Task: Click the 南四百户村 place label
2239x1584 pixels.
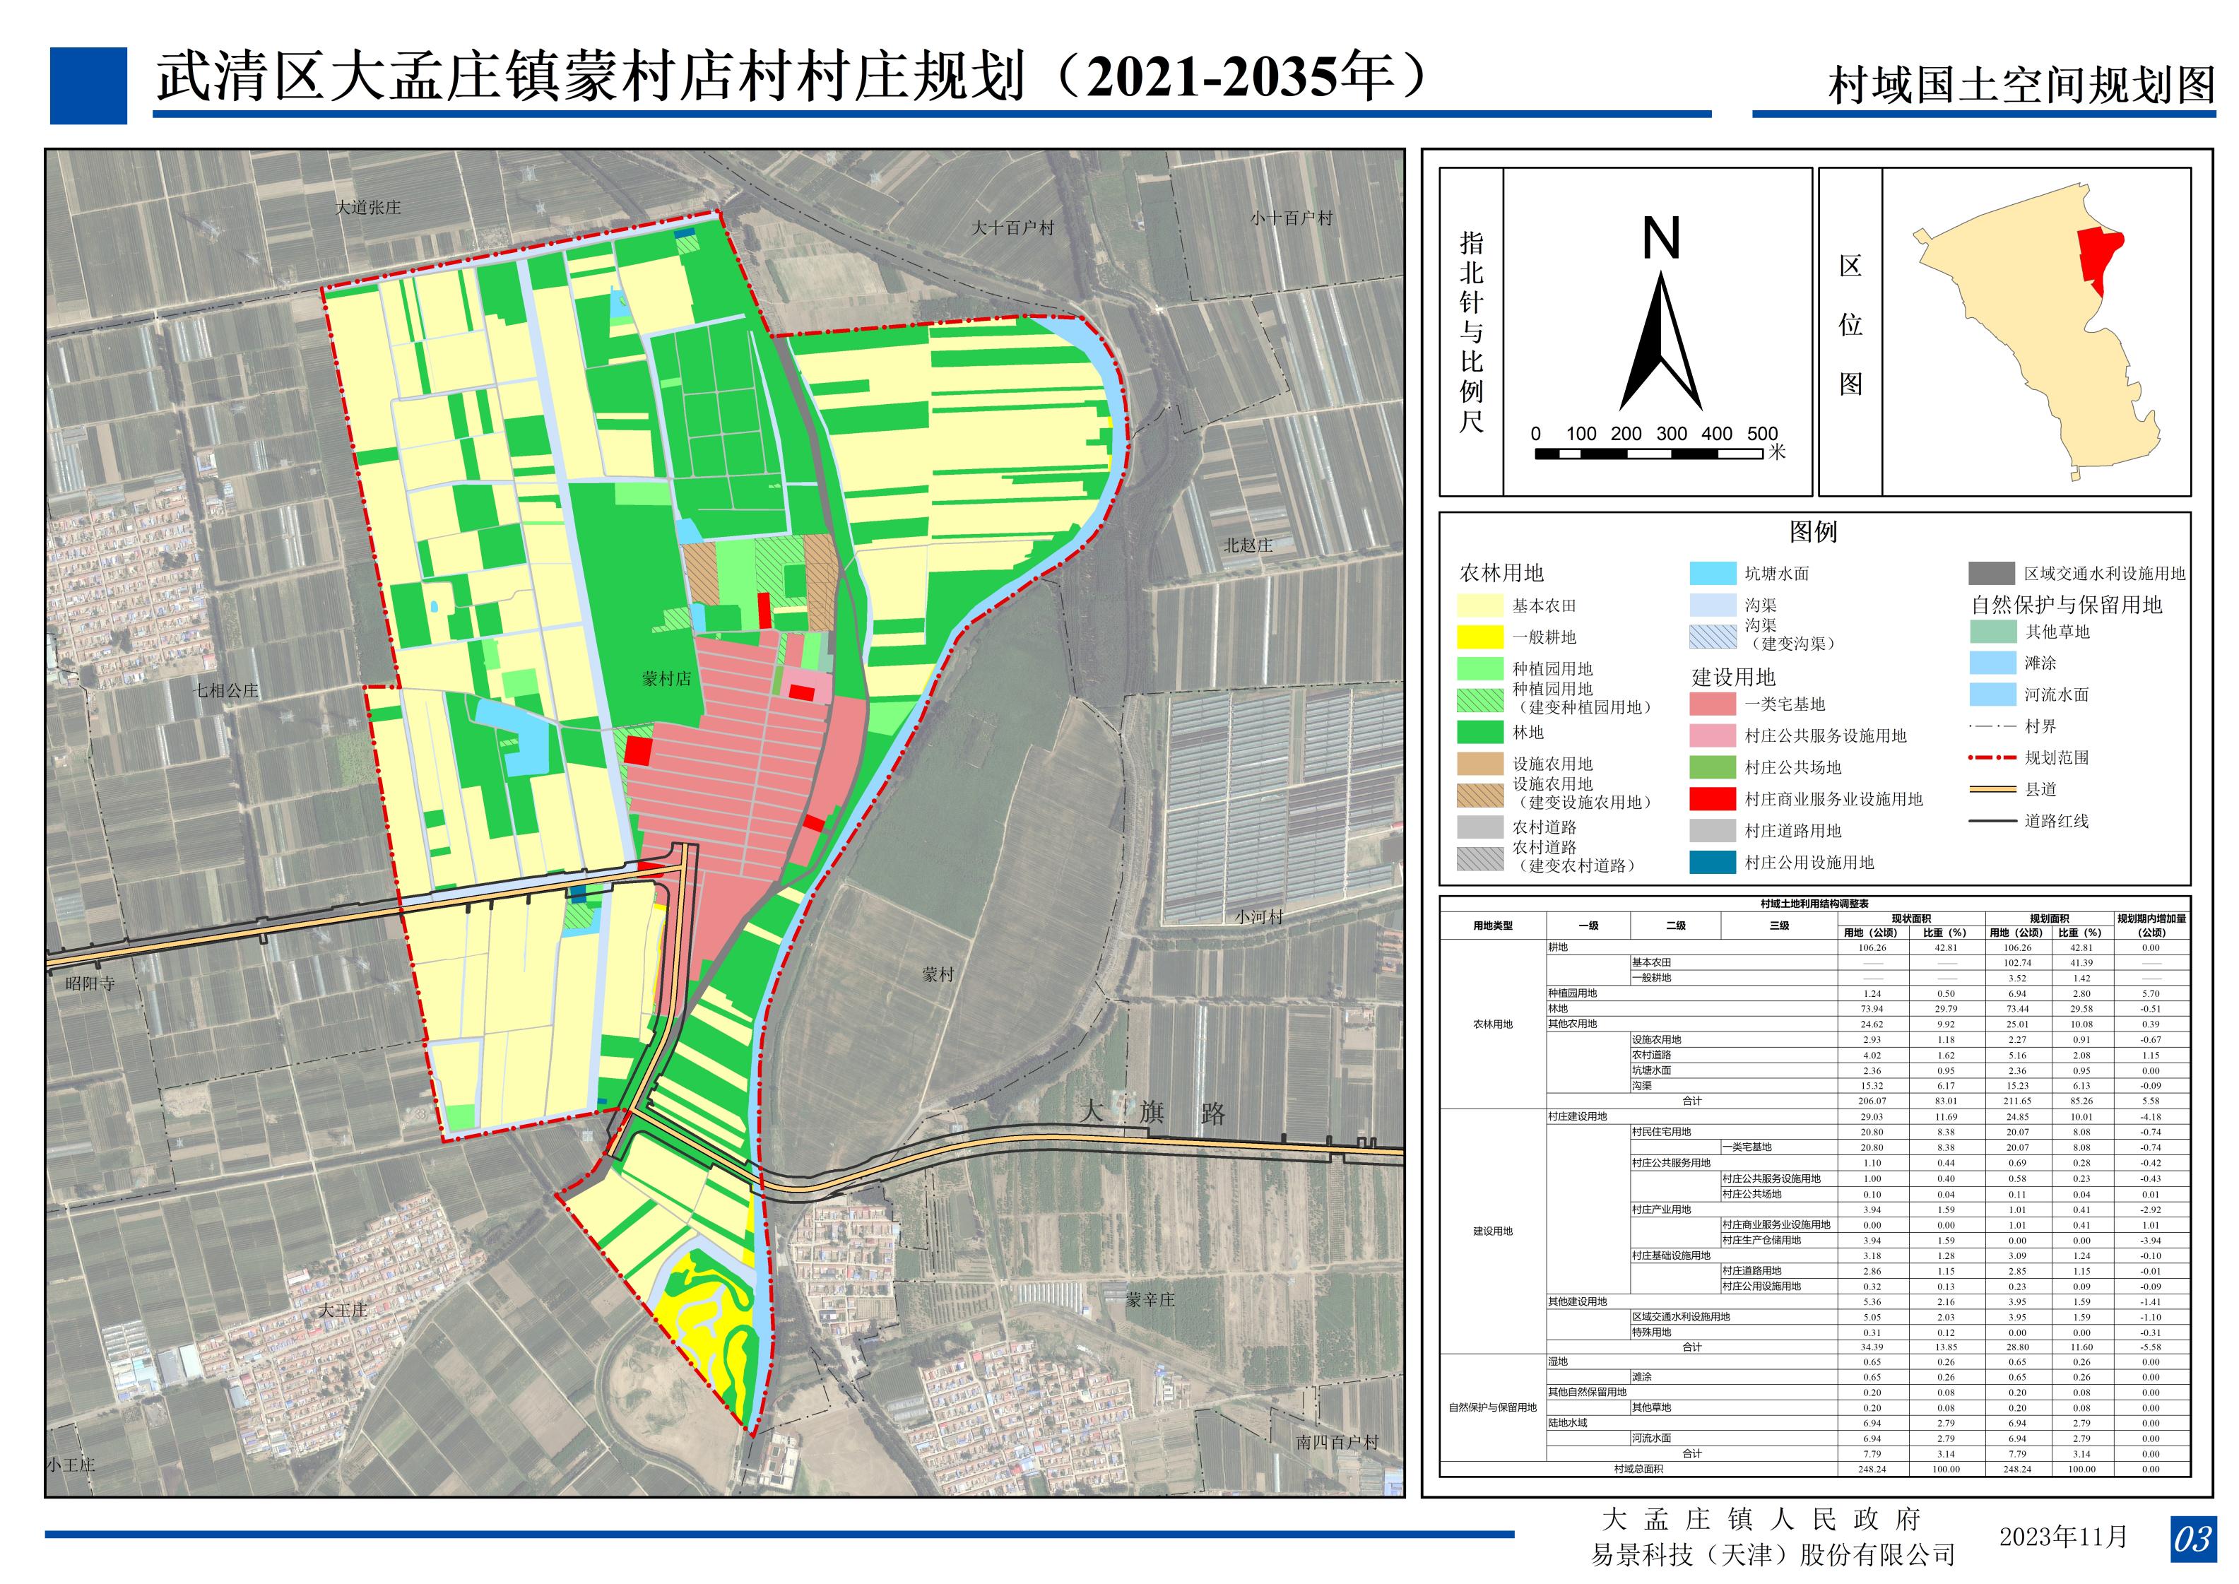Action: click(1338, 1441)
